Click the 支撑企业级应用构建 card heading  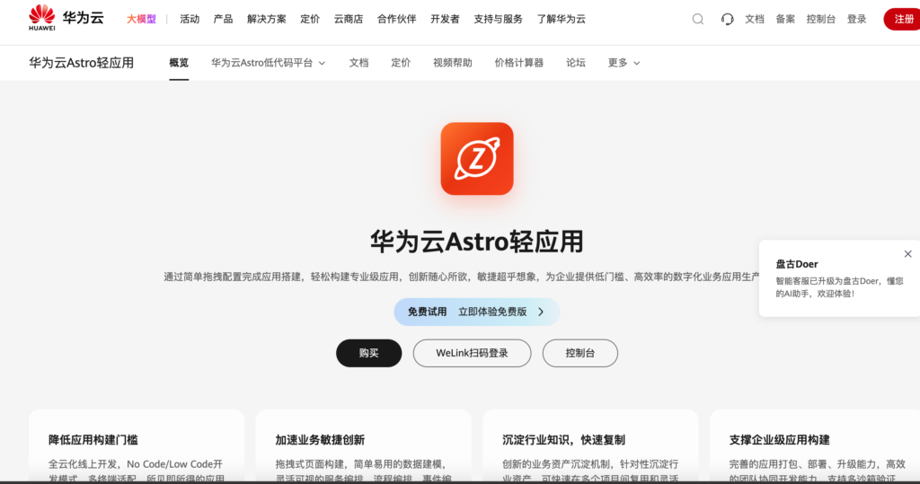pyautogui.click(x=780, y=440)
